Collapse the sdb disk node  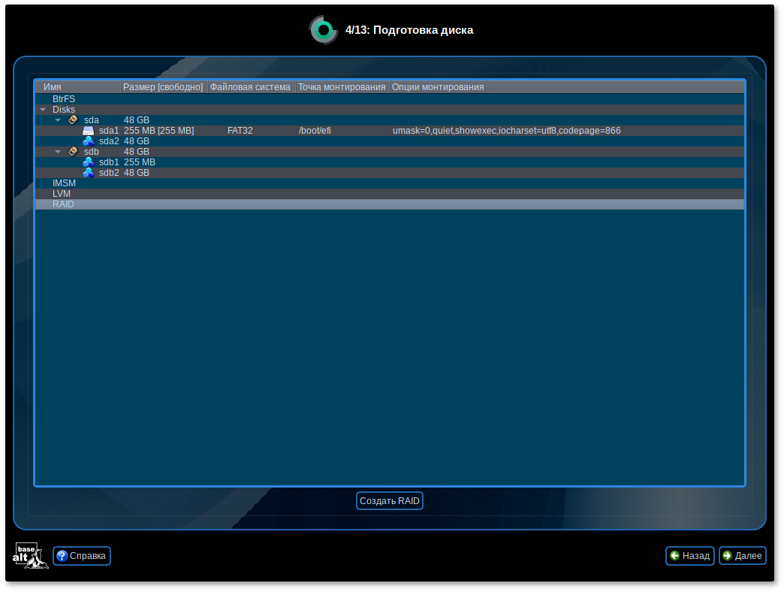(58, 152)
